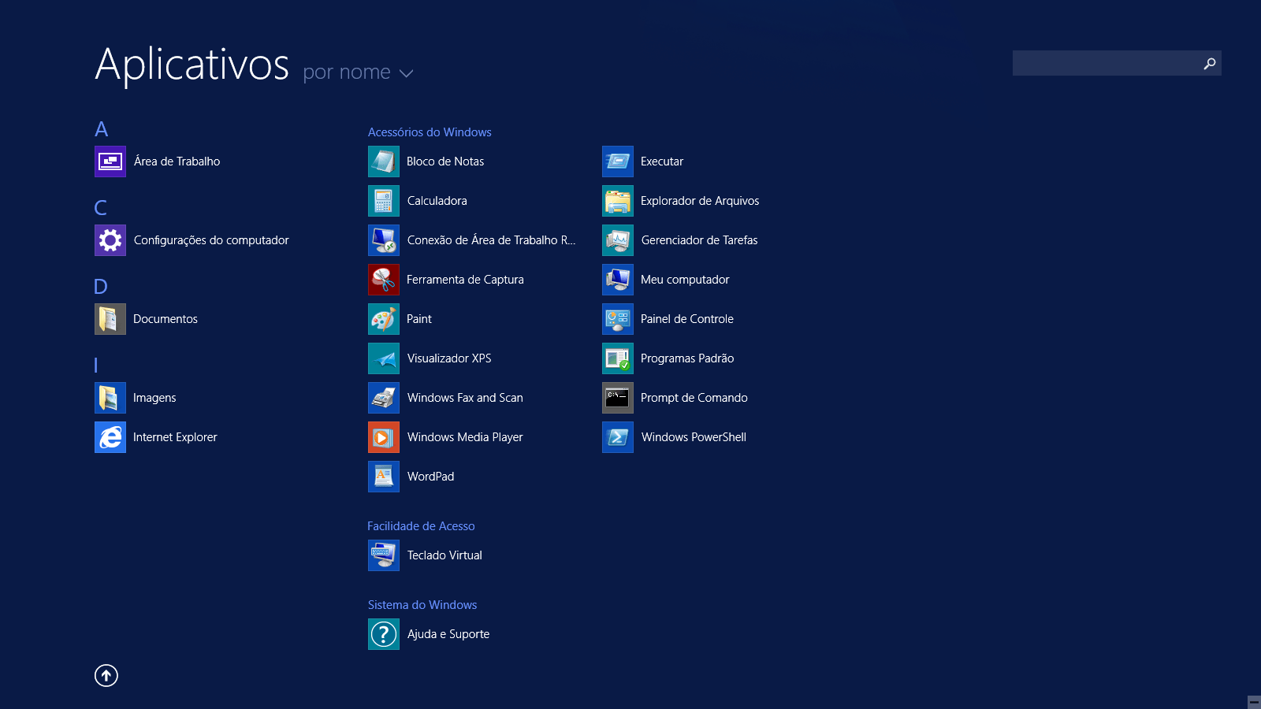1261x709 pixels.
Task: Open the Imagens folder icon
Action: click(x=110, y=398)
